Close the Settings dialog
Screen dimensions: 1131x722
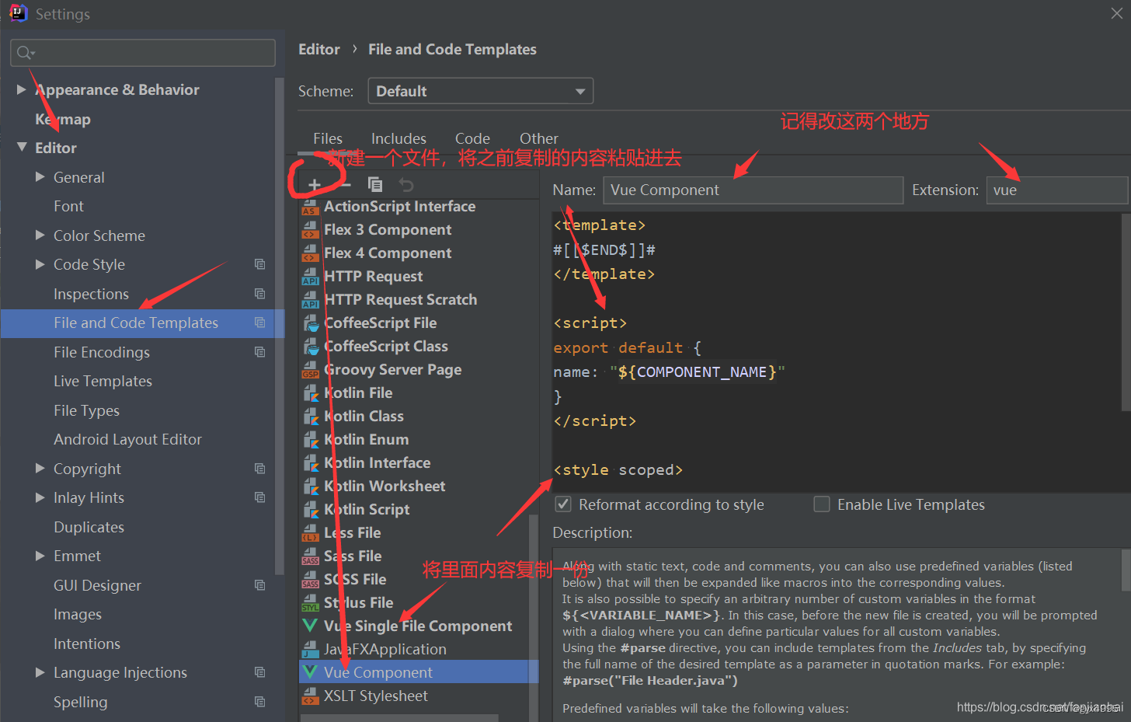1116,13
